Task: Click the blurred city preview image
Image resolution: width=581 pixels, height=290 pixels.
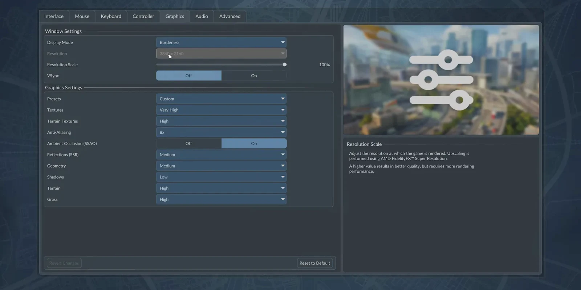Action: (x=441, y=80)
